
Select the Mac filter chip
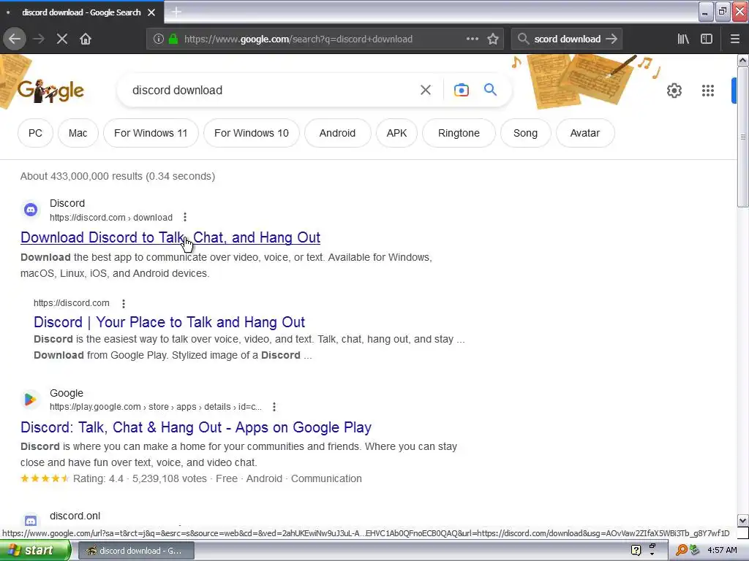[78, 133]
